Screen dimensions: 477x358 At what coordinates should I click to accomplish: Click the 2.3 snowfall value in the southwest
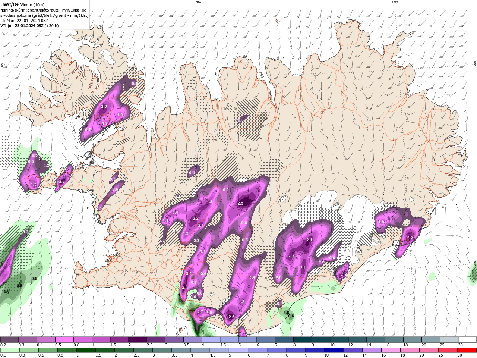pyautogui.click(x=185, y=287)
